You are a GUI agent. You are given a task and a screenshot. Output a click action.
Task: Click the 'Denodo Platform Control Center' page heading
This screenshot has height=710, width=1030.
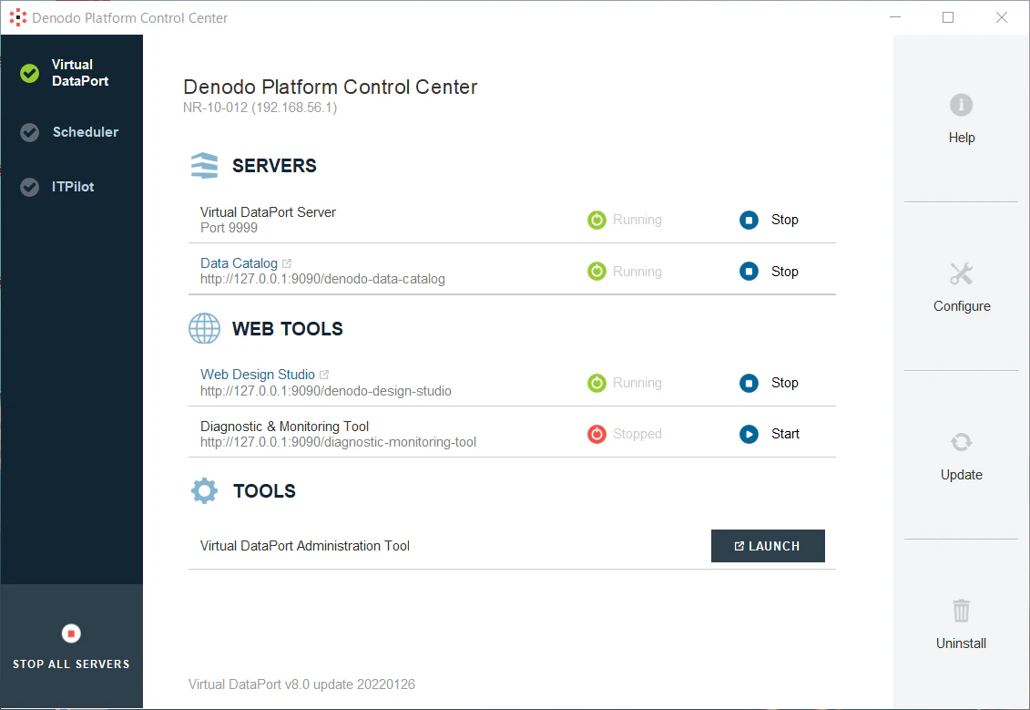(331, 87)
